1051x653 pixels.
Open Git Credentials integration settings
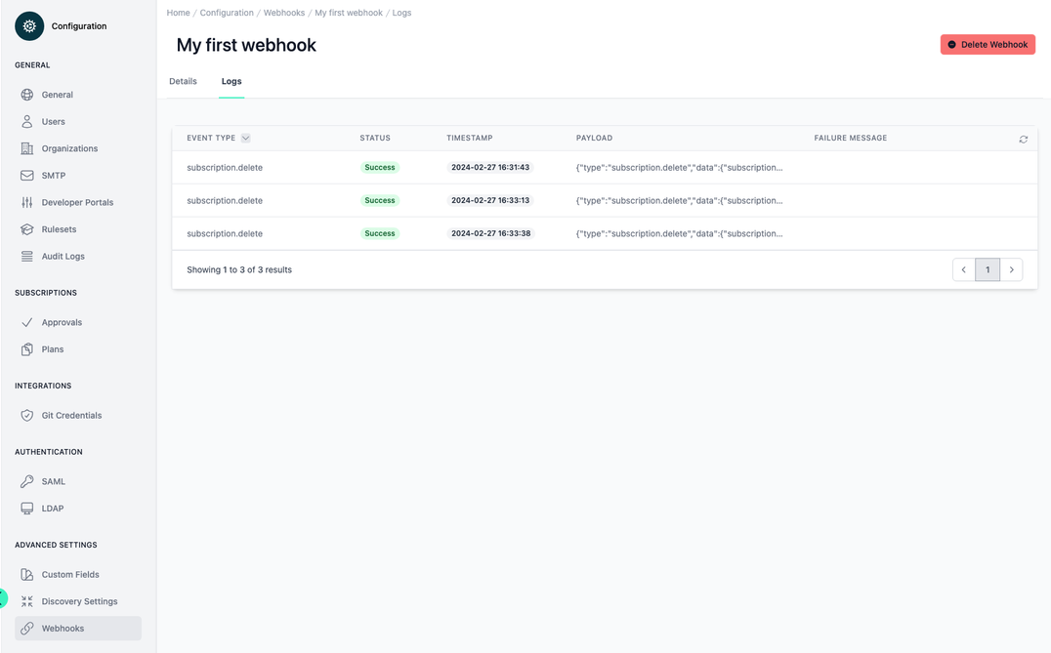(x=70, y=415)
